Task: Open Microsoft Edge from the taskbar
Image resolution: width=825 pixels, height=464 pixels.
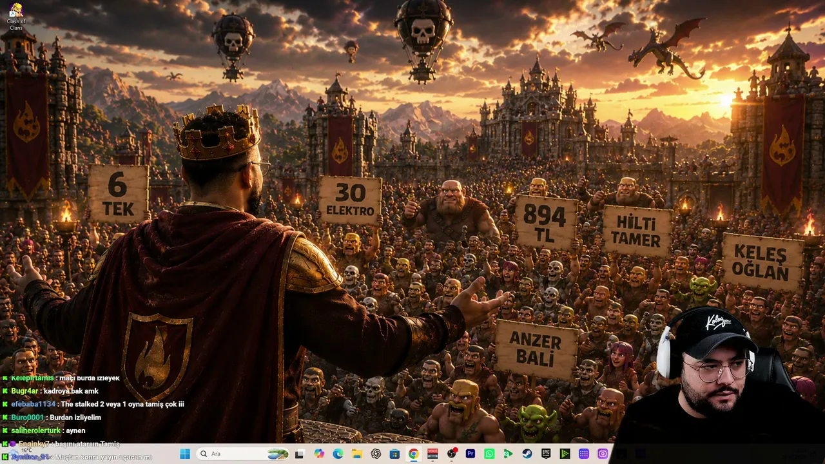Action: pos(338,454)
